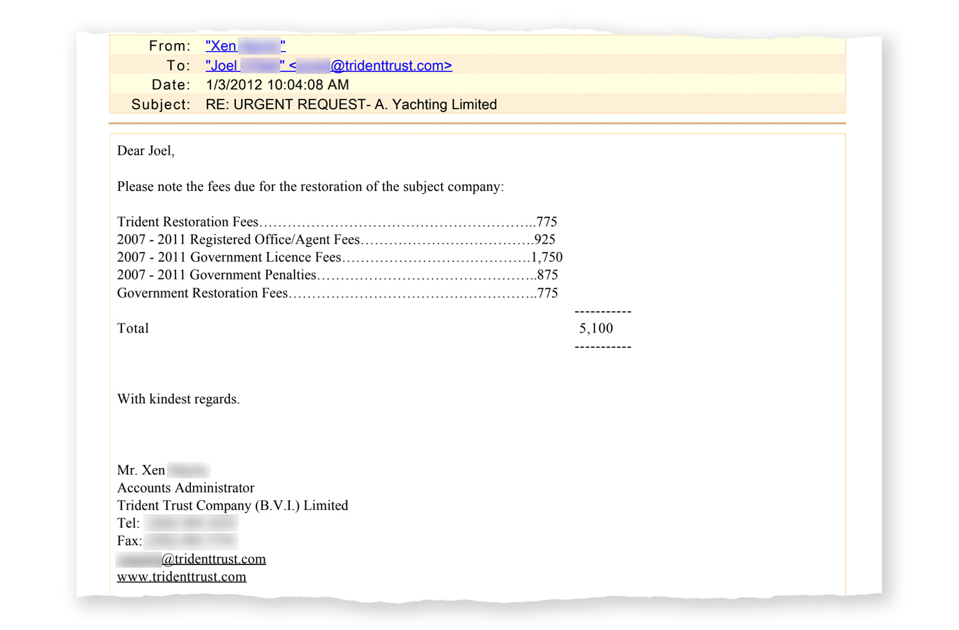Click the sender name link "Xen" in From field
959x630 pixels.
(222, 46)
